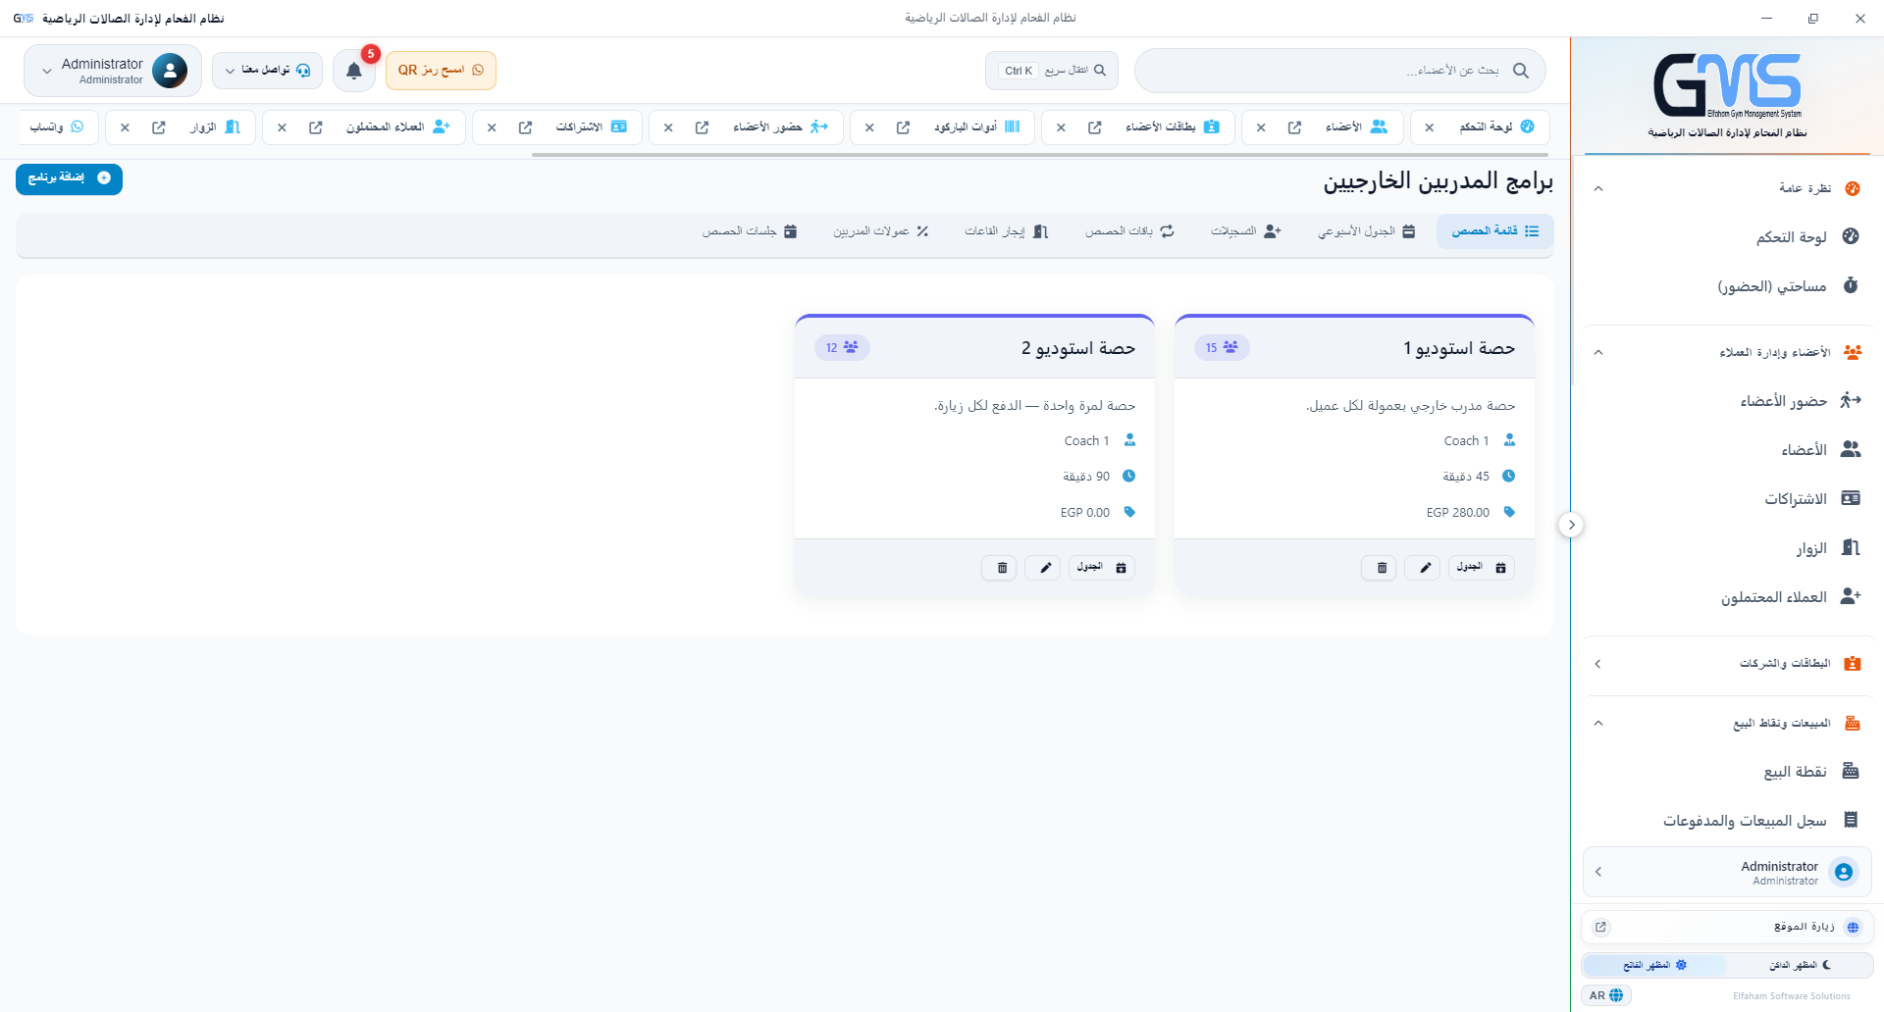Screen dimensions: 1884x1012
Task: Collapse the نظرة عامة sidebar section
Action: tap(1727, 188)
